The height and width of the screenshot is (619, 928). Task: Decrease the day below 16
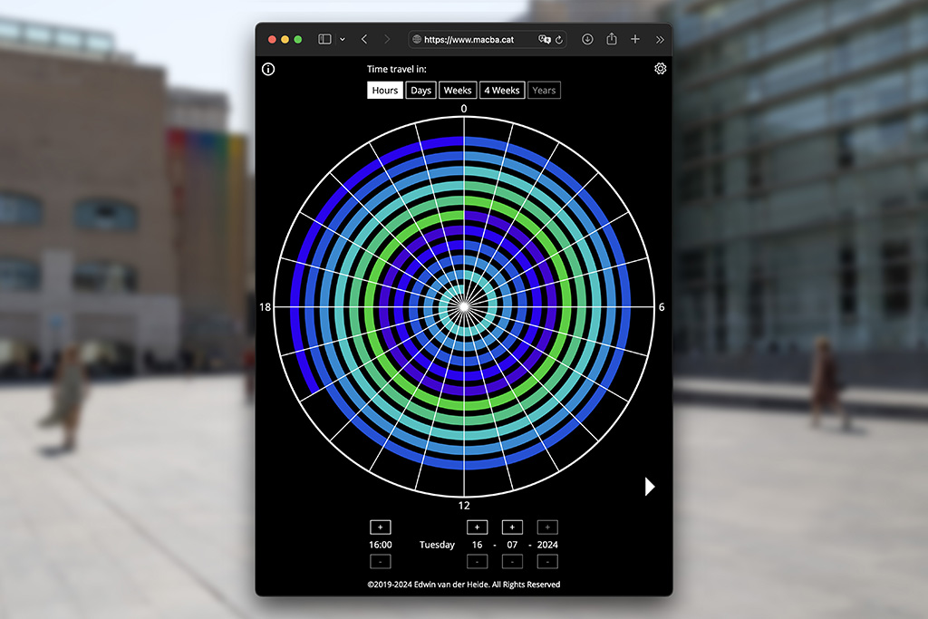click(477, 562)
